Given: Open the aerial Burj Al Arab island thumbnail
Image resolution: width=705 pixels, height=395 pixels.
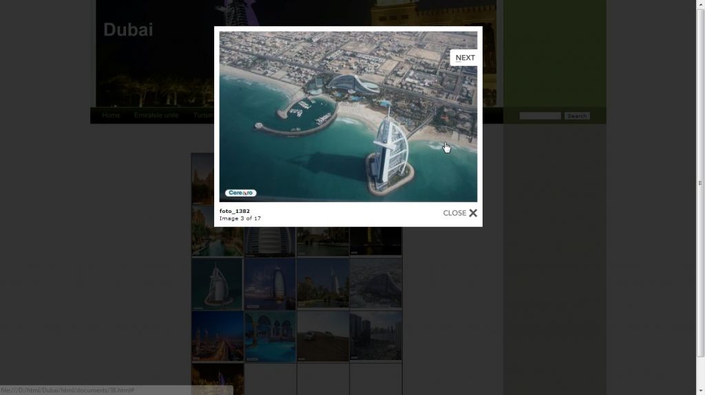Looking at the screenshot, I should pyautogui.click(x=218, y=284).
